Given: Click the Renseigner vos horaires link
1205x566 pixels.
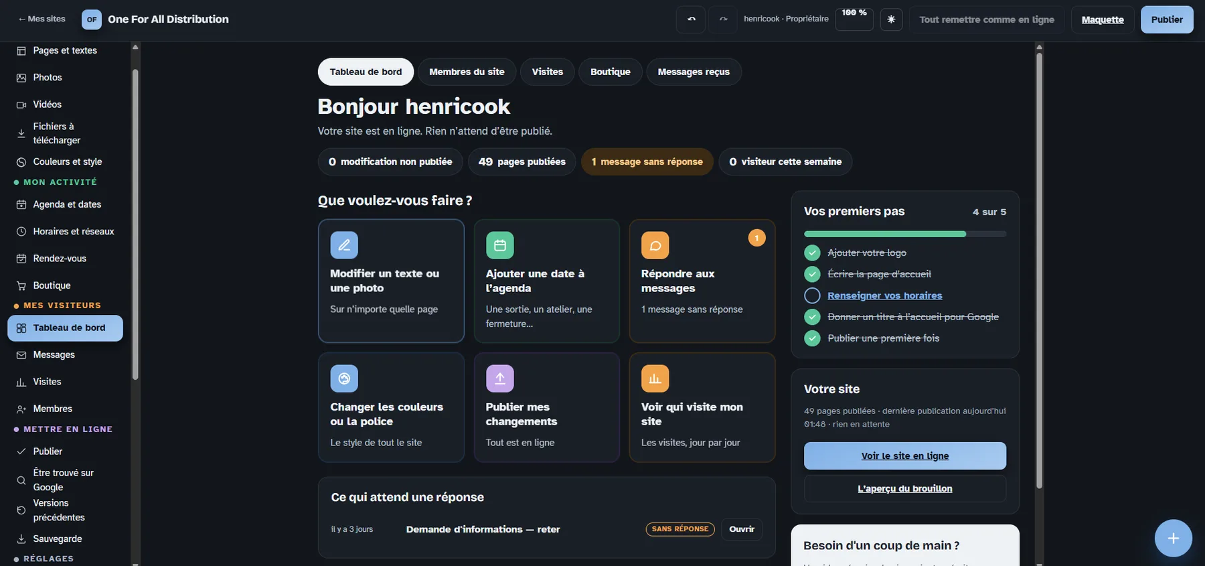Looking at the screenshot, I should [x=885, y=295].
